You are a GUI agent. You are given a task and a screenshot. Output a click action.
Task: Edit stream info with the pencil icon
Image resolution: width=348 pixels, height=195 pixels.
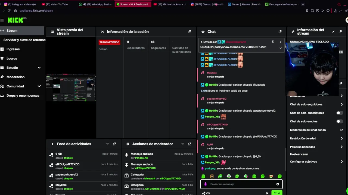333,32
